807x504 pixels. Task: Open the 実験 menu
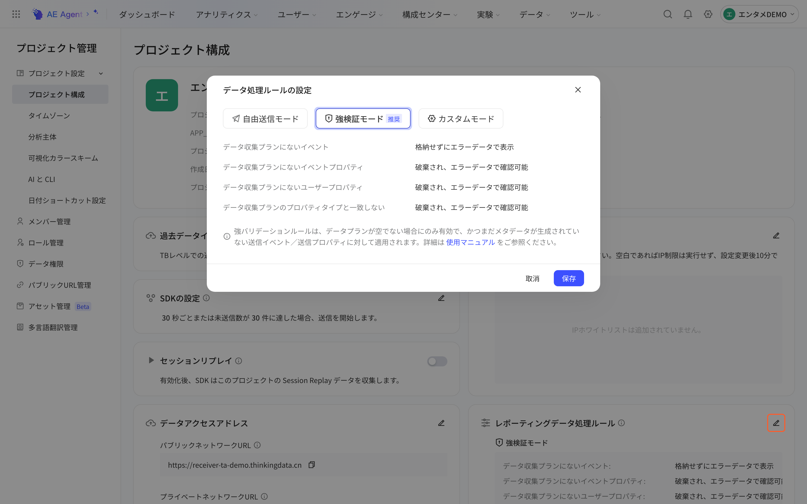click(488, 14)
